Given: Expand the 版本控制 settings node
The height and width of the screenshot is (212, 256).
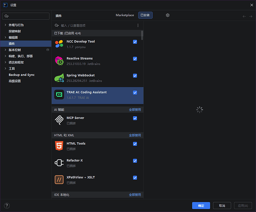Looking at the screenshot, I should [6, 50].
